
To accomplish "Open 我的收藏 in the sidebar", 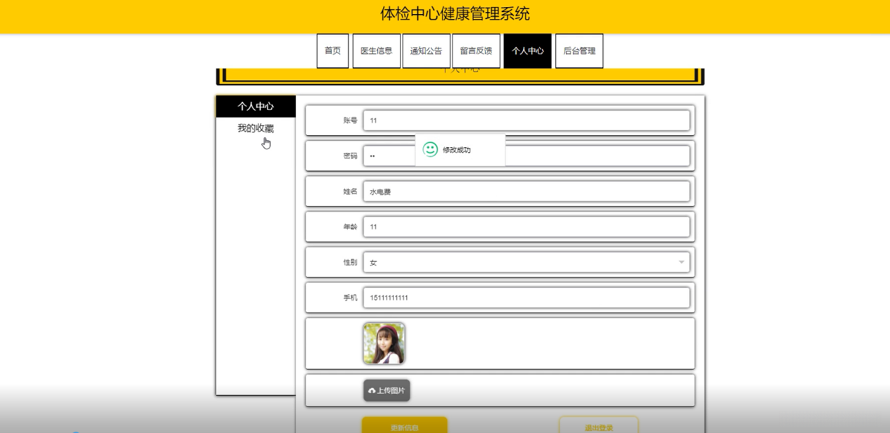I will (256, 128).
